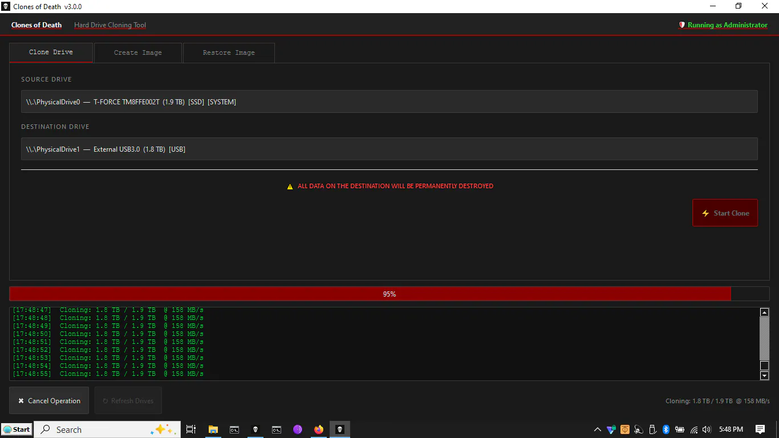This screenshot has width=779, height=438.
Task: Click the log line stamped 17:48:54
Action: pyautogui.click(x=108, y=366)
